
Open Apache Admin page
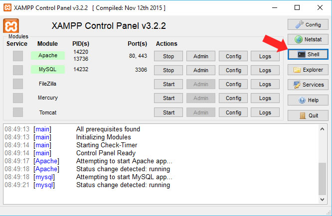201,56
